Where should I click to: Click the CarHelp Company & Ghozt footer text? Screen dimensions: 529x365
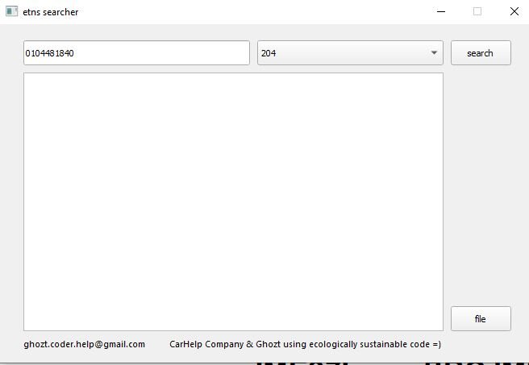click(x=306, y=344)
